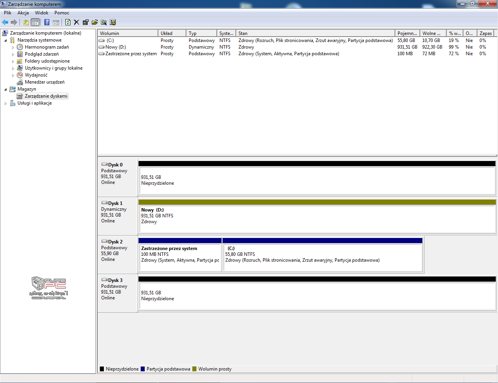Click the black X Delete icon
The width and height of the screenshot is (498, 383).
(x=77, y=22)
